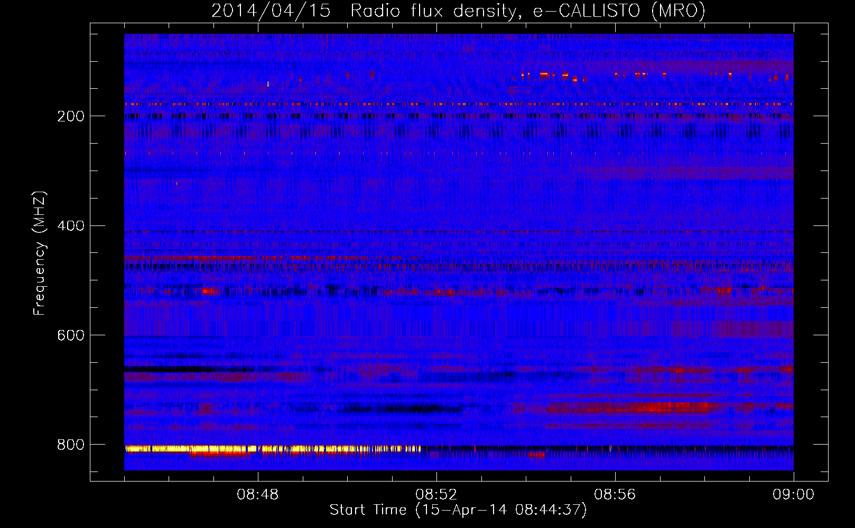Click the bright yellow band near 800 MHz
This screenshot has height=528, width=855.
(272, 449)
